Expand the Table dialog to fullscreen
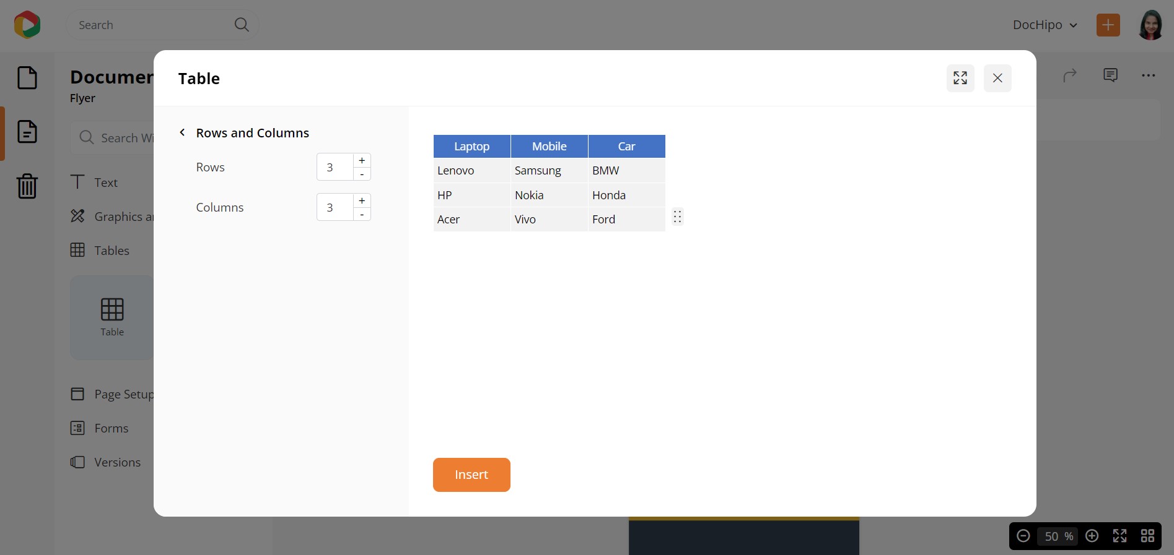 [960, 78]
